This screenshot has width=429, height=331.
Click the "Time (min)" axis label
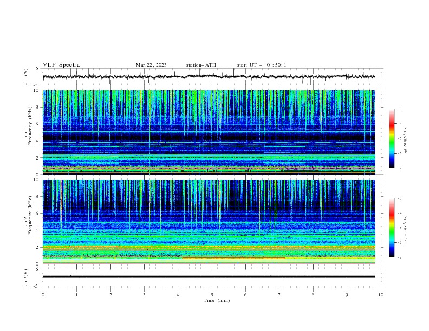[217, 300]
